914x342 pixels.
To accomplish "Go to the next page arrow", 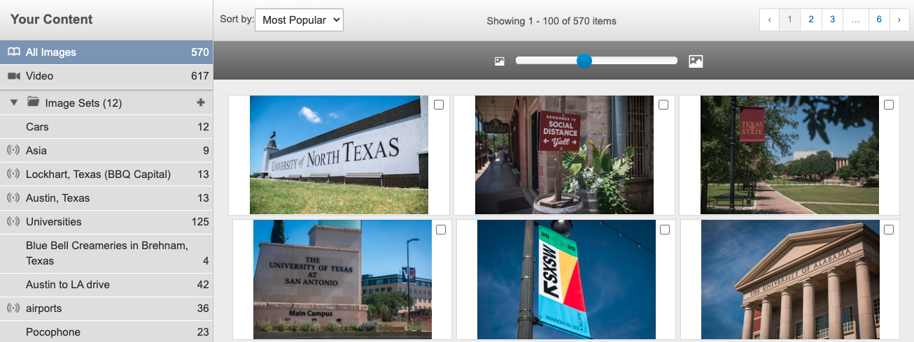I will pyautogui.click(x=899, y=20).
